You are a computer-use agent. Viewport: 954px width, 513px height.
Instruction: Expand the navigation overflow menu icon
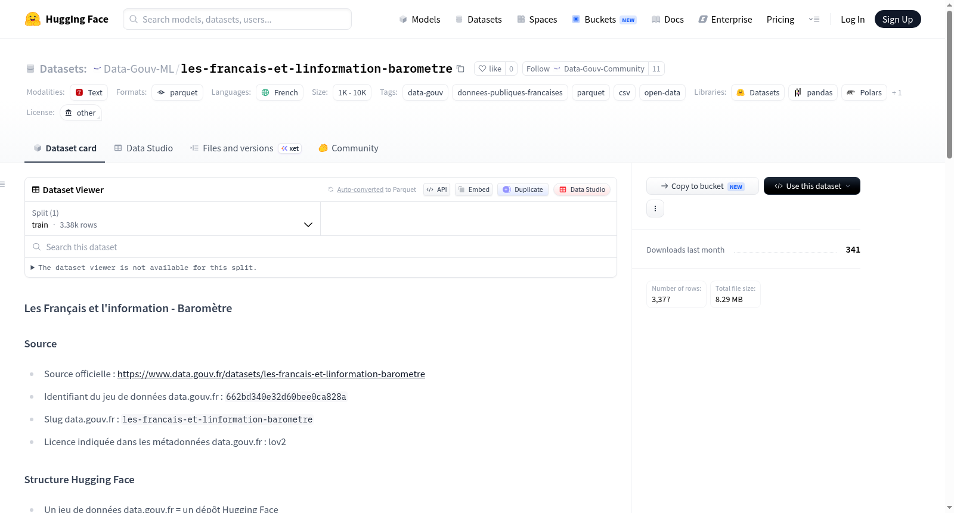[x=814, y=19]
